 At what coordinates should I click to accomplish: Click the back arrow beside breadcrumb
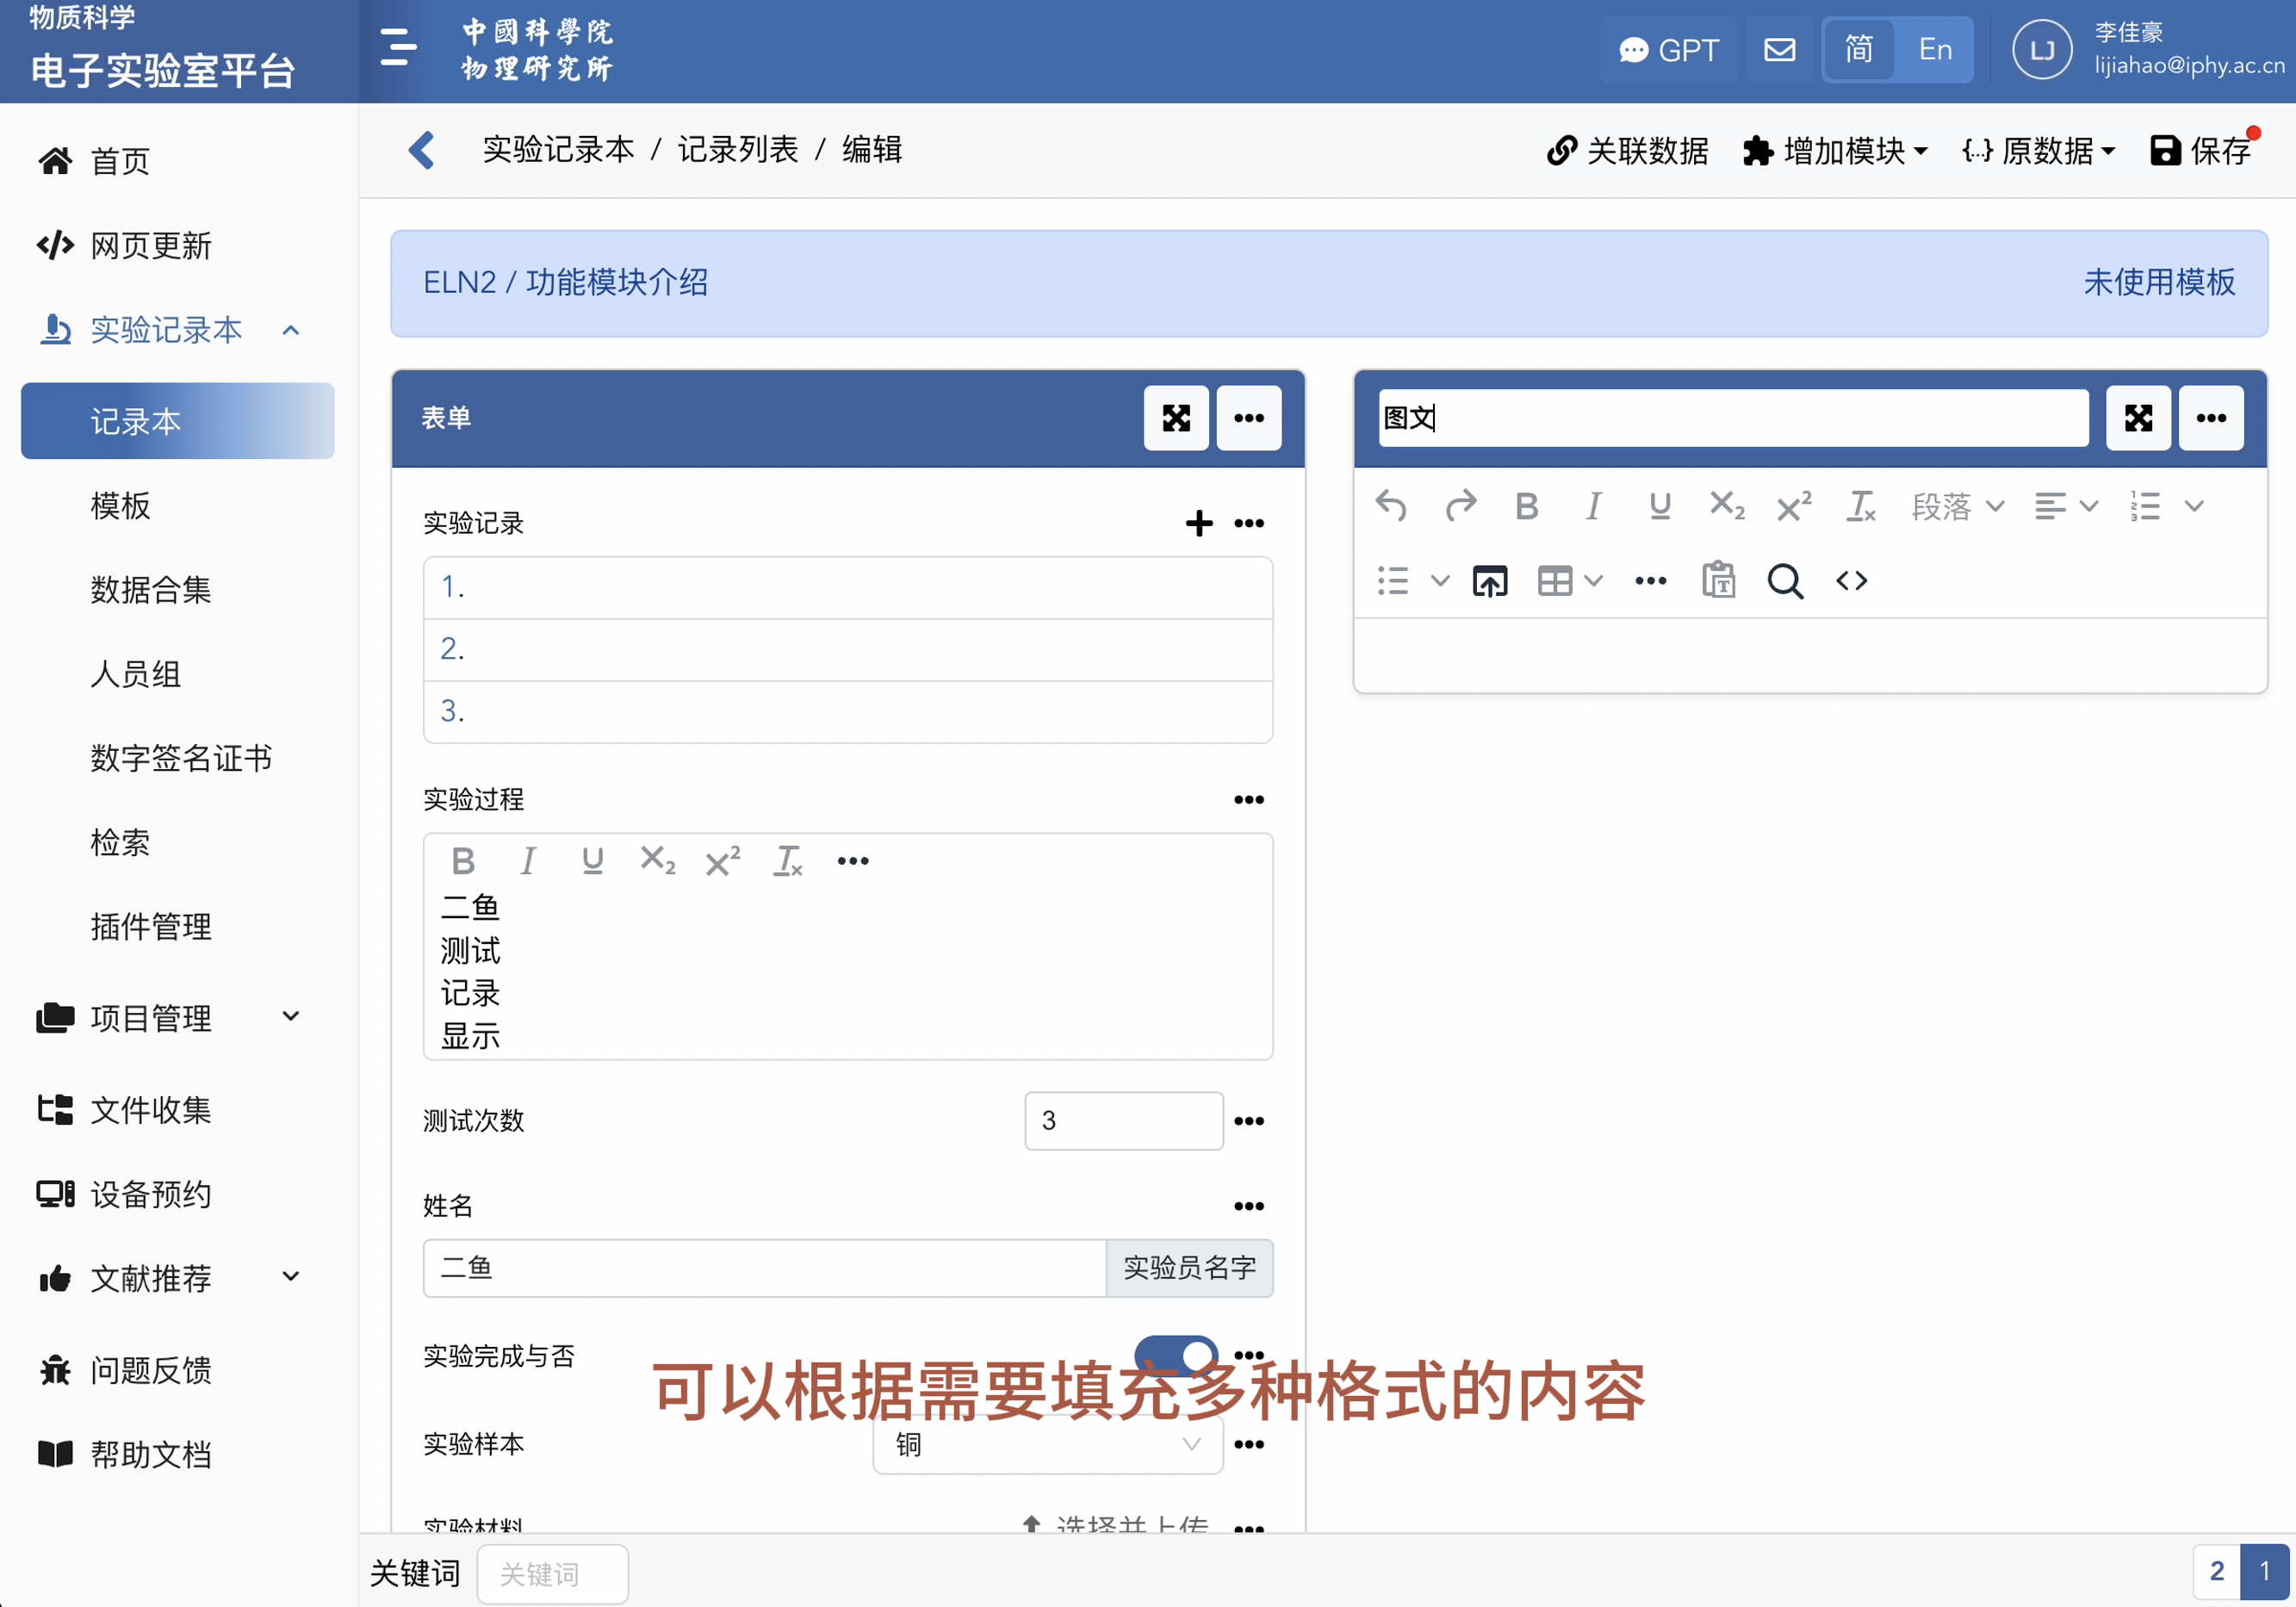[x=422, y=151]
